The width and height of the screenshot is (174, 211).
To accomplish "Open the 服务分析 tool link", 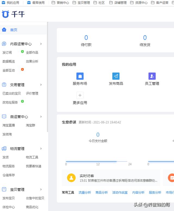I will click(x=155, y=192).
